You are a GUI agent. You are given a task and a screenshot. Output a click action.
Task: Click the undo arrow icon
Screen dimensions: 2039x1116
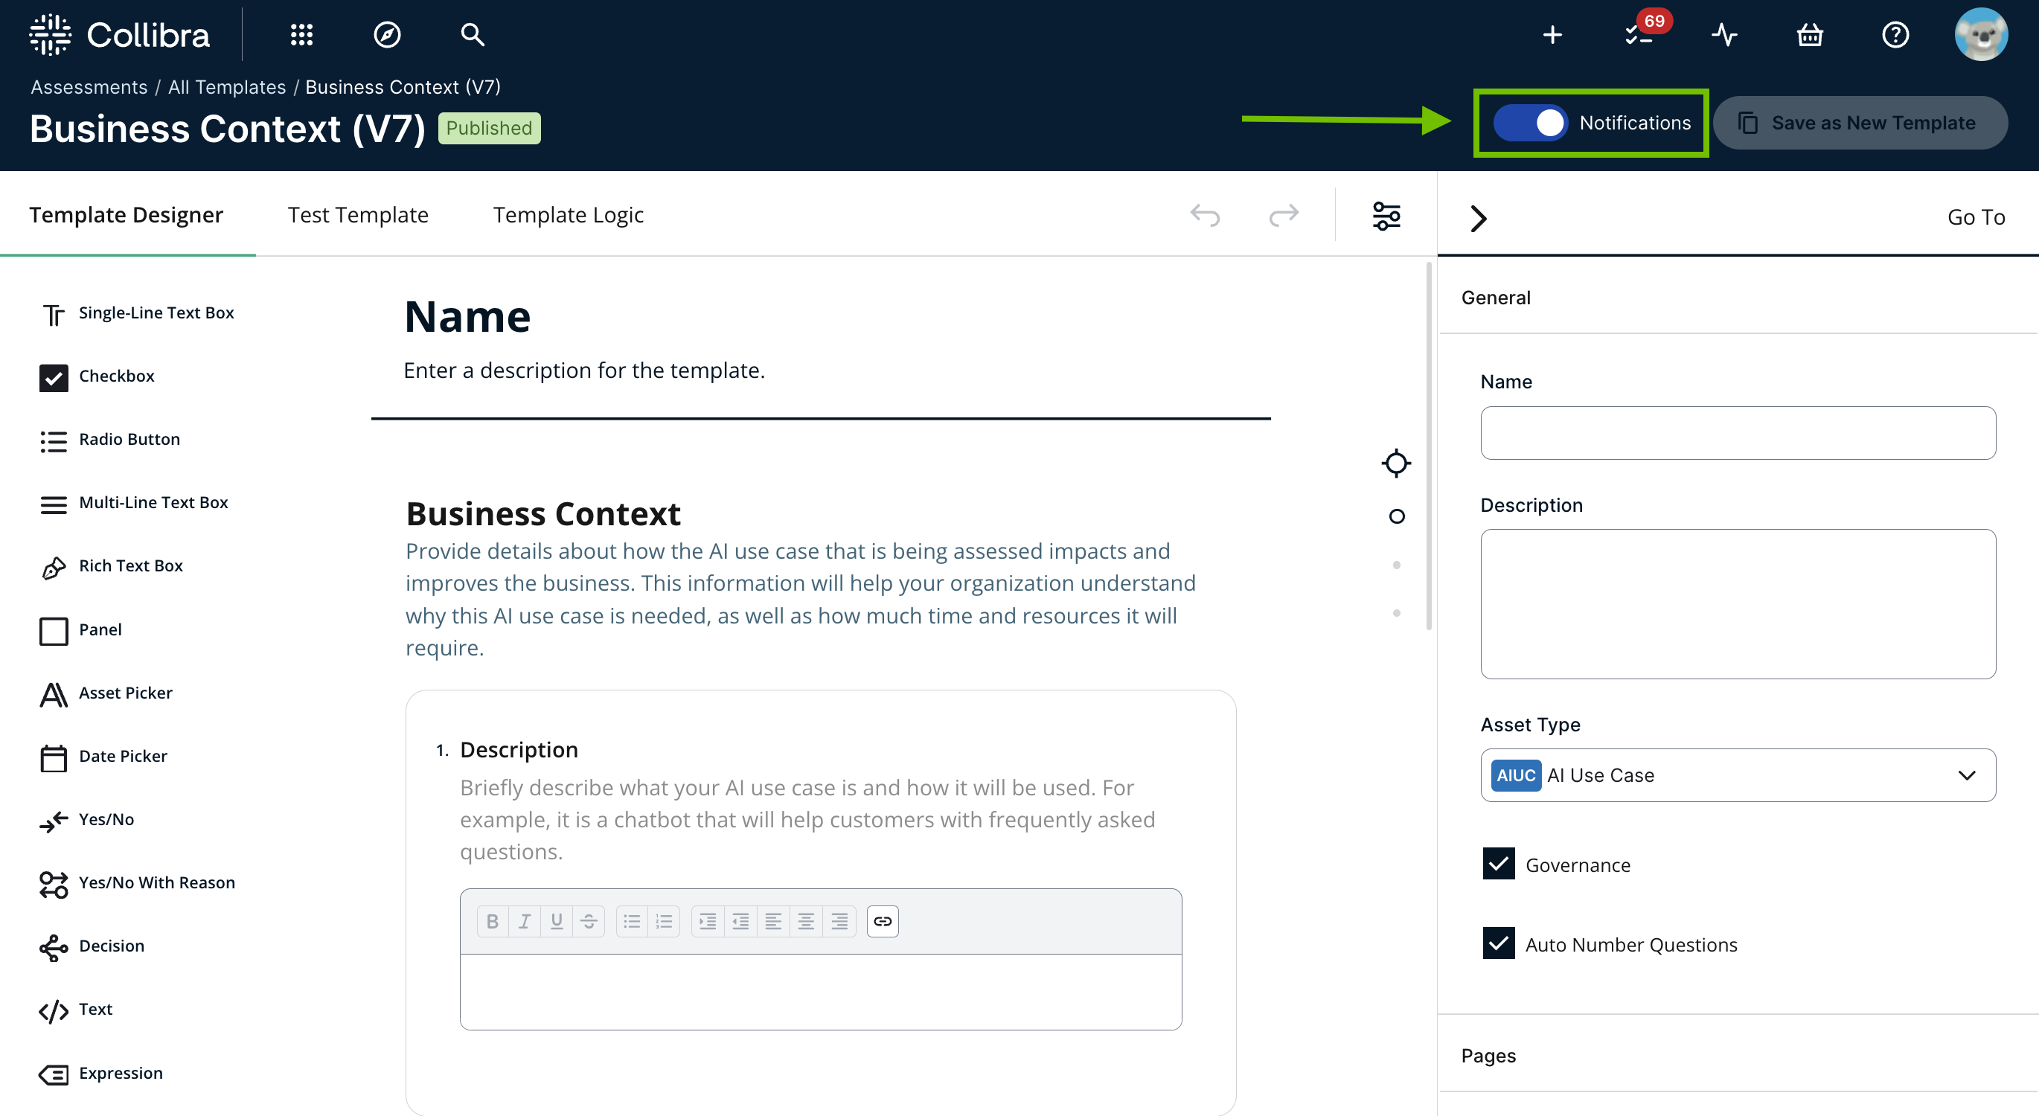(x=1205, y=215)
